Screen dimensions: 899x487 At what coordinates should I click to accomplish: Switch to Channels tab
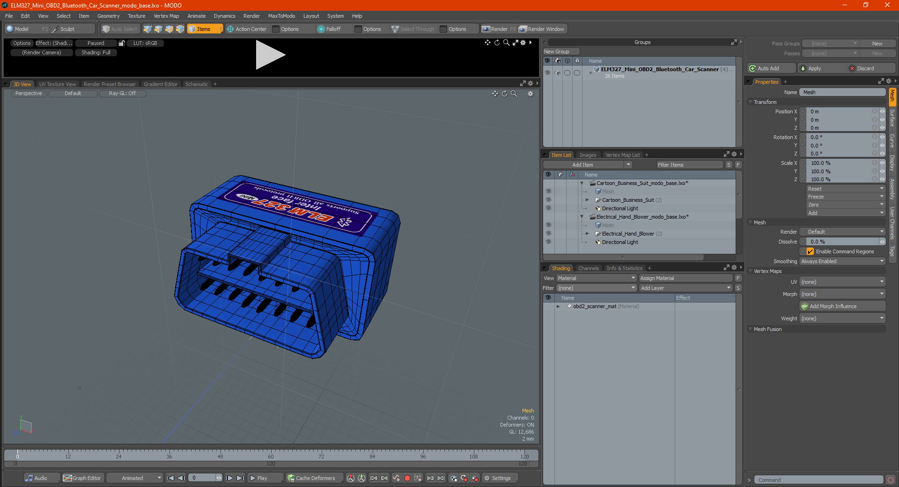[588, 268]
